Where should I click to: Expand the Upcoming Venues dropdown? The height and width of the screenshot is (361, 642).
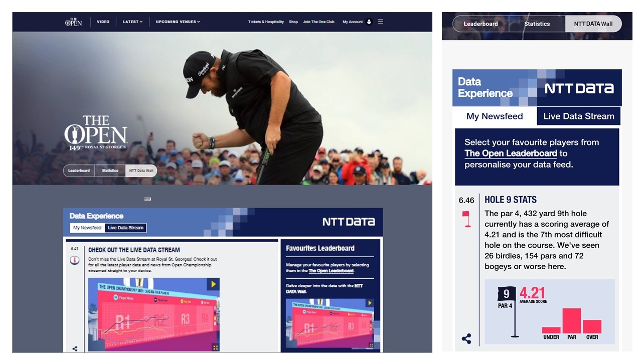point(178,22)
